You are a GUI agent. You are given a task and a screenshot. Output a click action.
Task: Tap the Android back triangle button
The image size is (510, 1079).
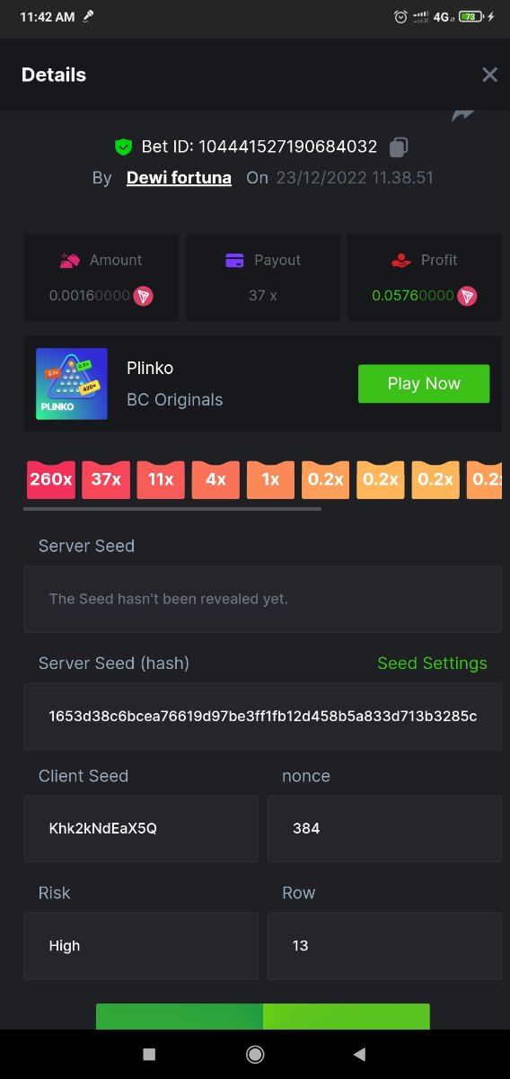click(x=359, y=1054)
